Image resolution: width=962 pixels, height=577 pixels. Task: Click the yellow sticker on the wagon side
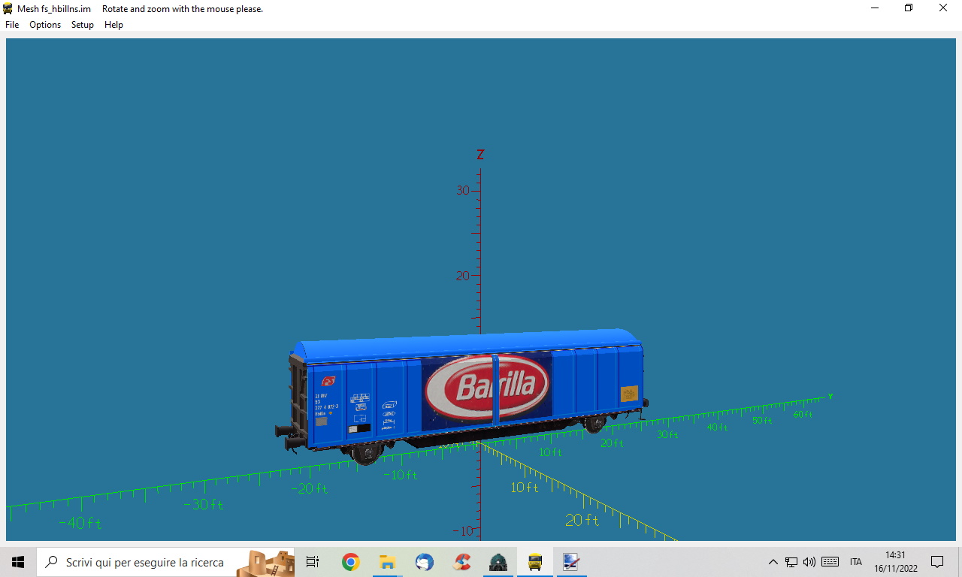click(629, 394)
